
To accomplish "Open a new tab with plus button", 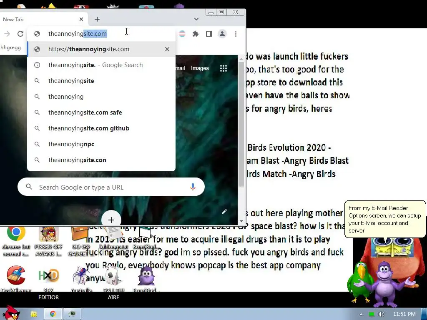I will pyautogui.click(x=97, y=19).
